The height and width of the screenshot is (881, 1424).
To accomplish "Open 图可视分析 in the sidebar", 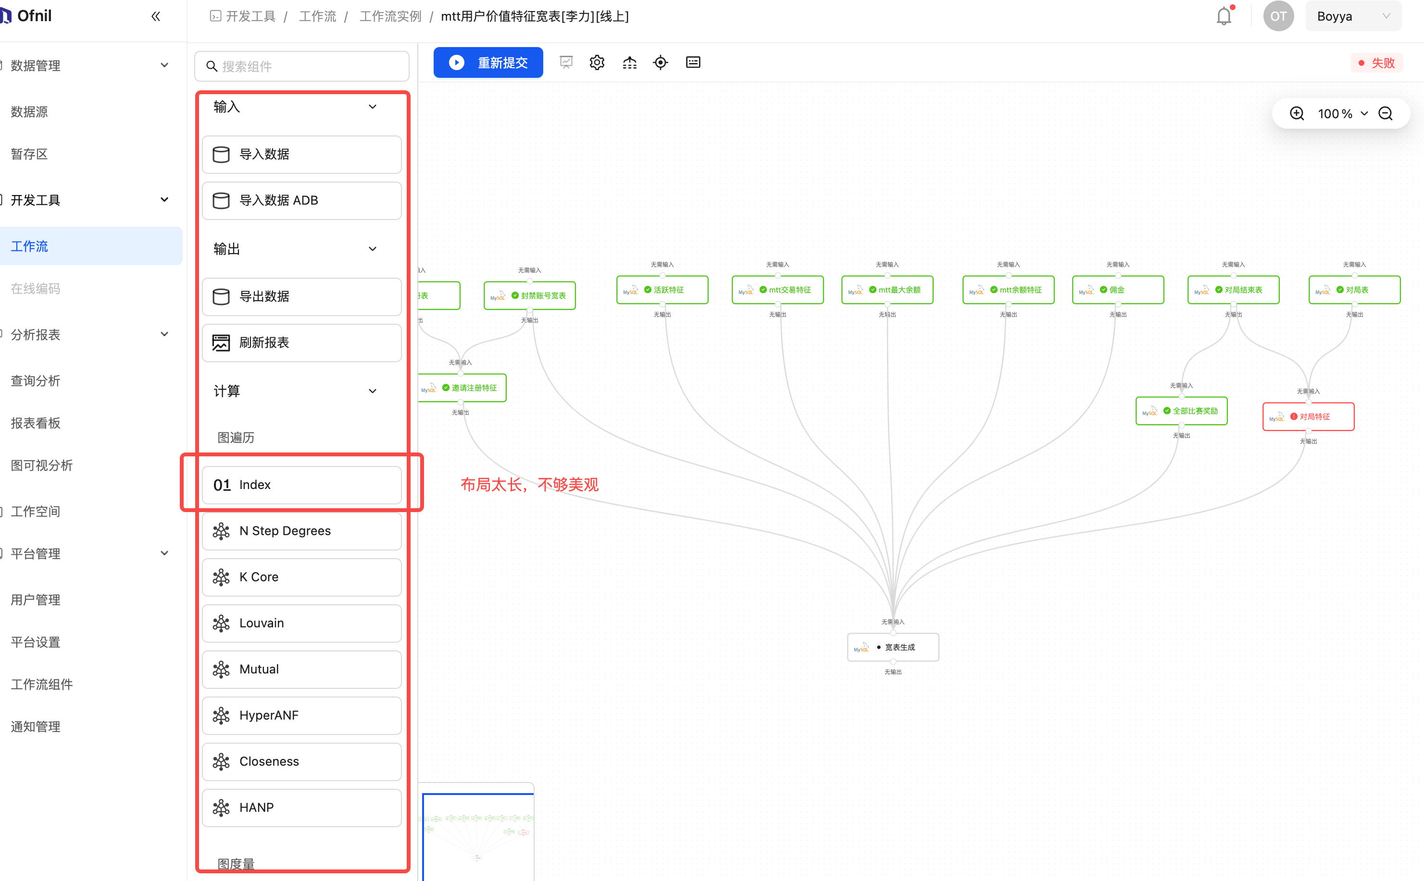I will click(41, 465).
